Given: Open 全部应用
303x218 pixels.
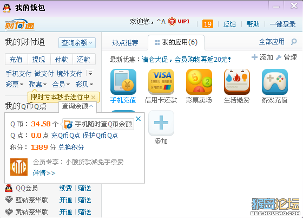Looking at the screenshot, I should tap(272, 41).
